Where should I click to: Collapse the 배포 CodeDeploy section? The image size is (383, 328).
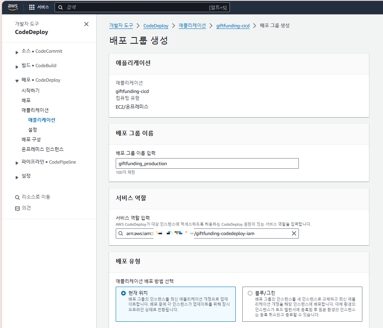pos(17,81)
